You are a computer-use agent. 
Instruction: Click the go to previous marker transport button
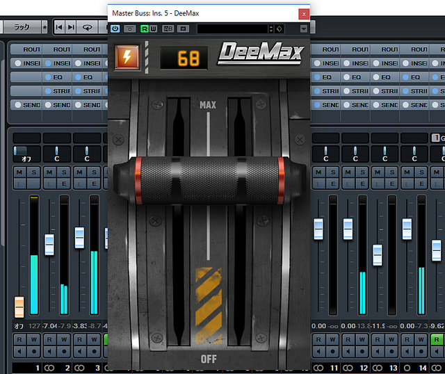[60, 27]
